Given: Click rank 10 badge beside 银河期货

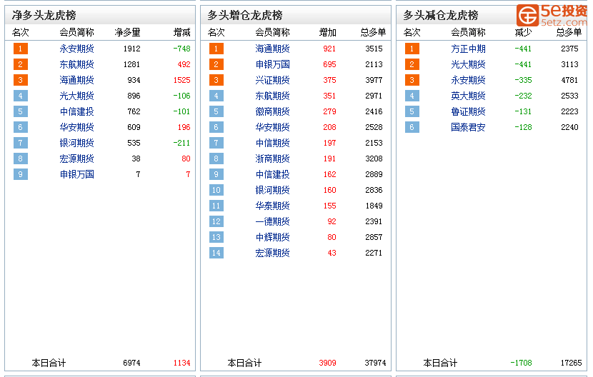Looking at the screenshot, I should coord(216,190).
